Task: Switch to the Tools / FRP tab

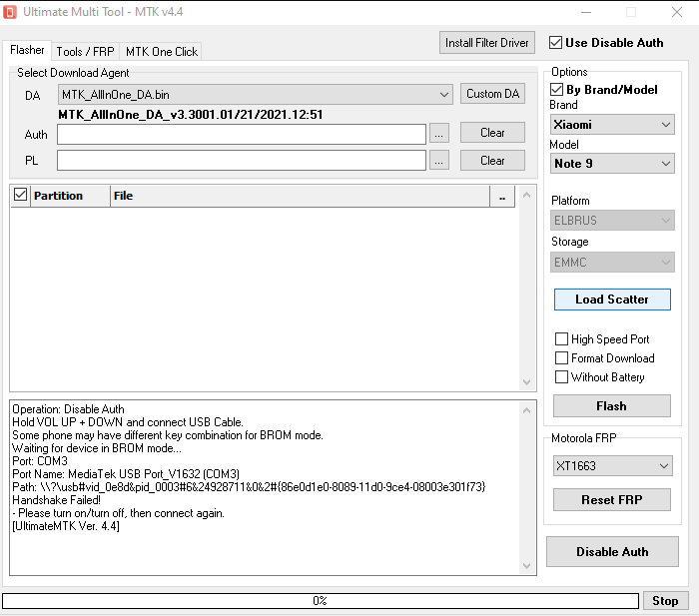Action: 85,51
